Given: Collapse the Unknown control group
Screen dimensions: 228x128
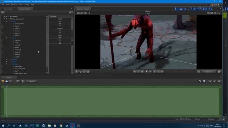Looking at the screenshot, I should 6,64.
